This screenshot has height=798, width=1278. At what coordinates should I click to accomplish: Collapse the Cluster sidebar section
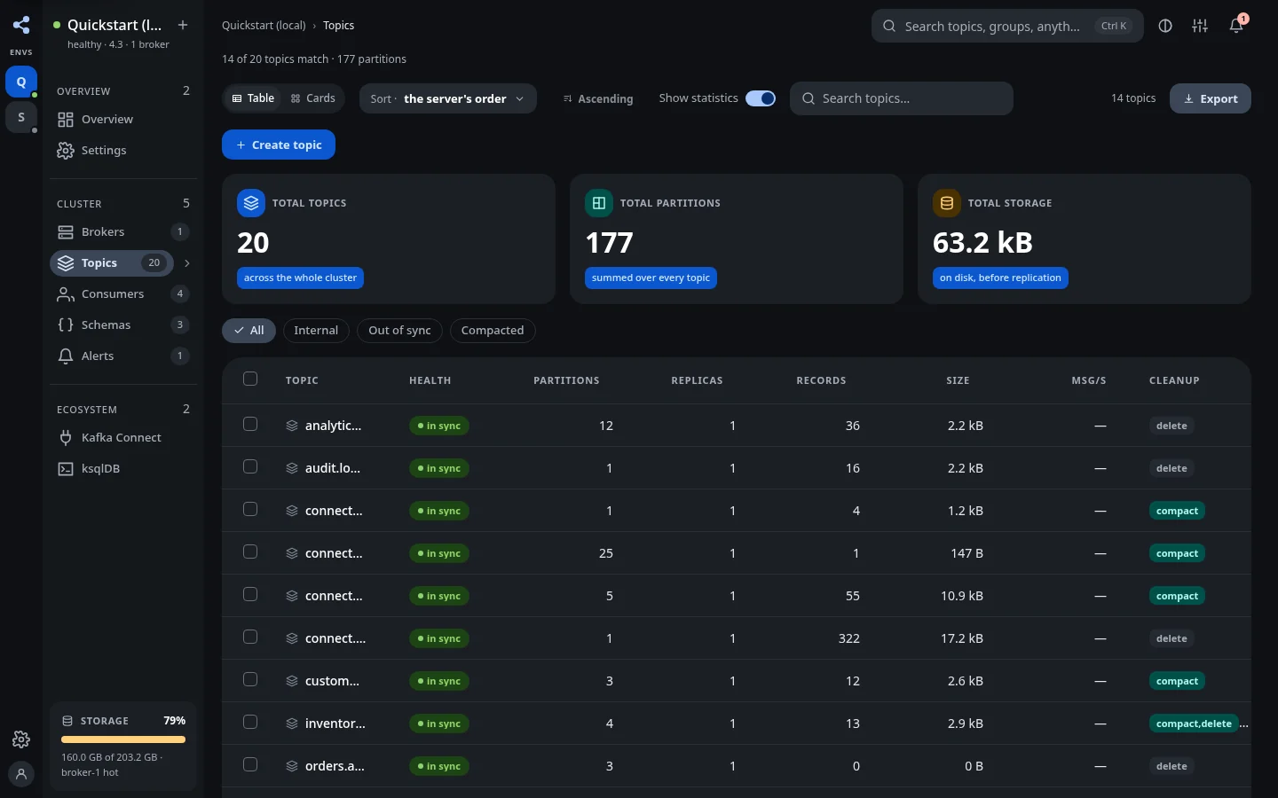click(x=123, y=203)
